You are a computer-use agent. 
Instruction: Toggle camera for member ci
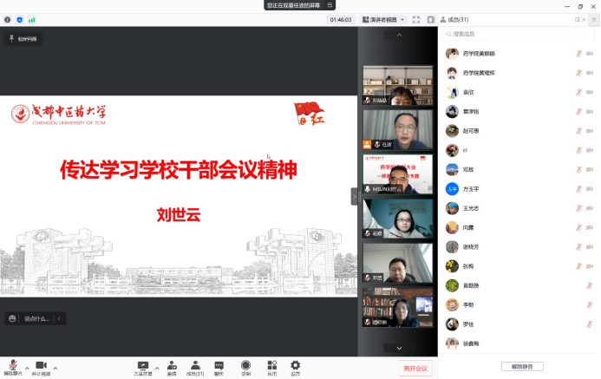pos(590,150)
